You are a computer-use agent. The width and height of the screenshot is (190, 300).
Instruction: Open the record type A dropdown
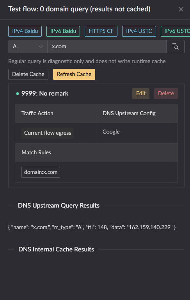[28, 47]
